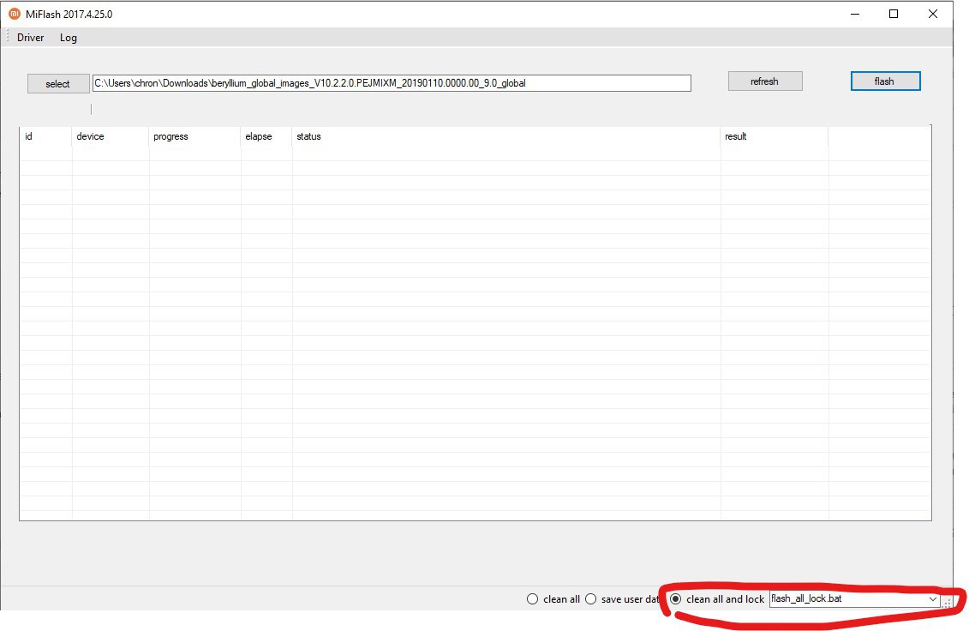Open the Driver menu
Screen dimensions: 969x631
[x=30, y=38]
